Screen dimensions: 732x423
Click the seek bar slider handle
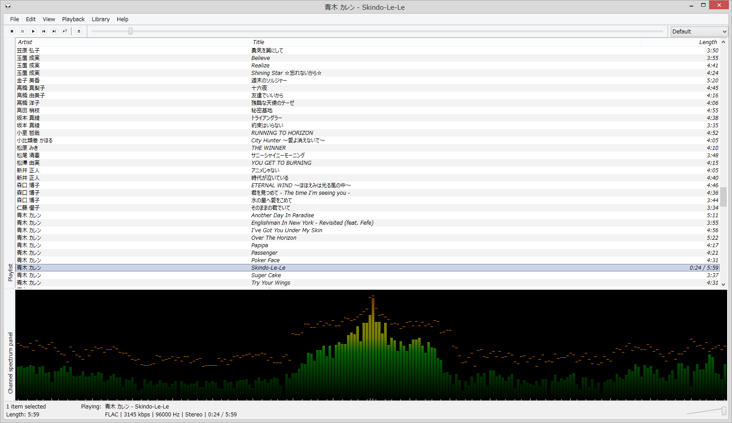tap(131, 31)
